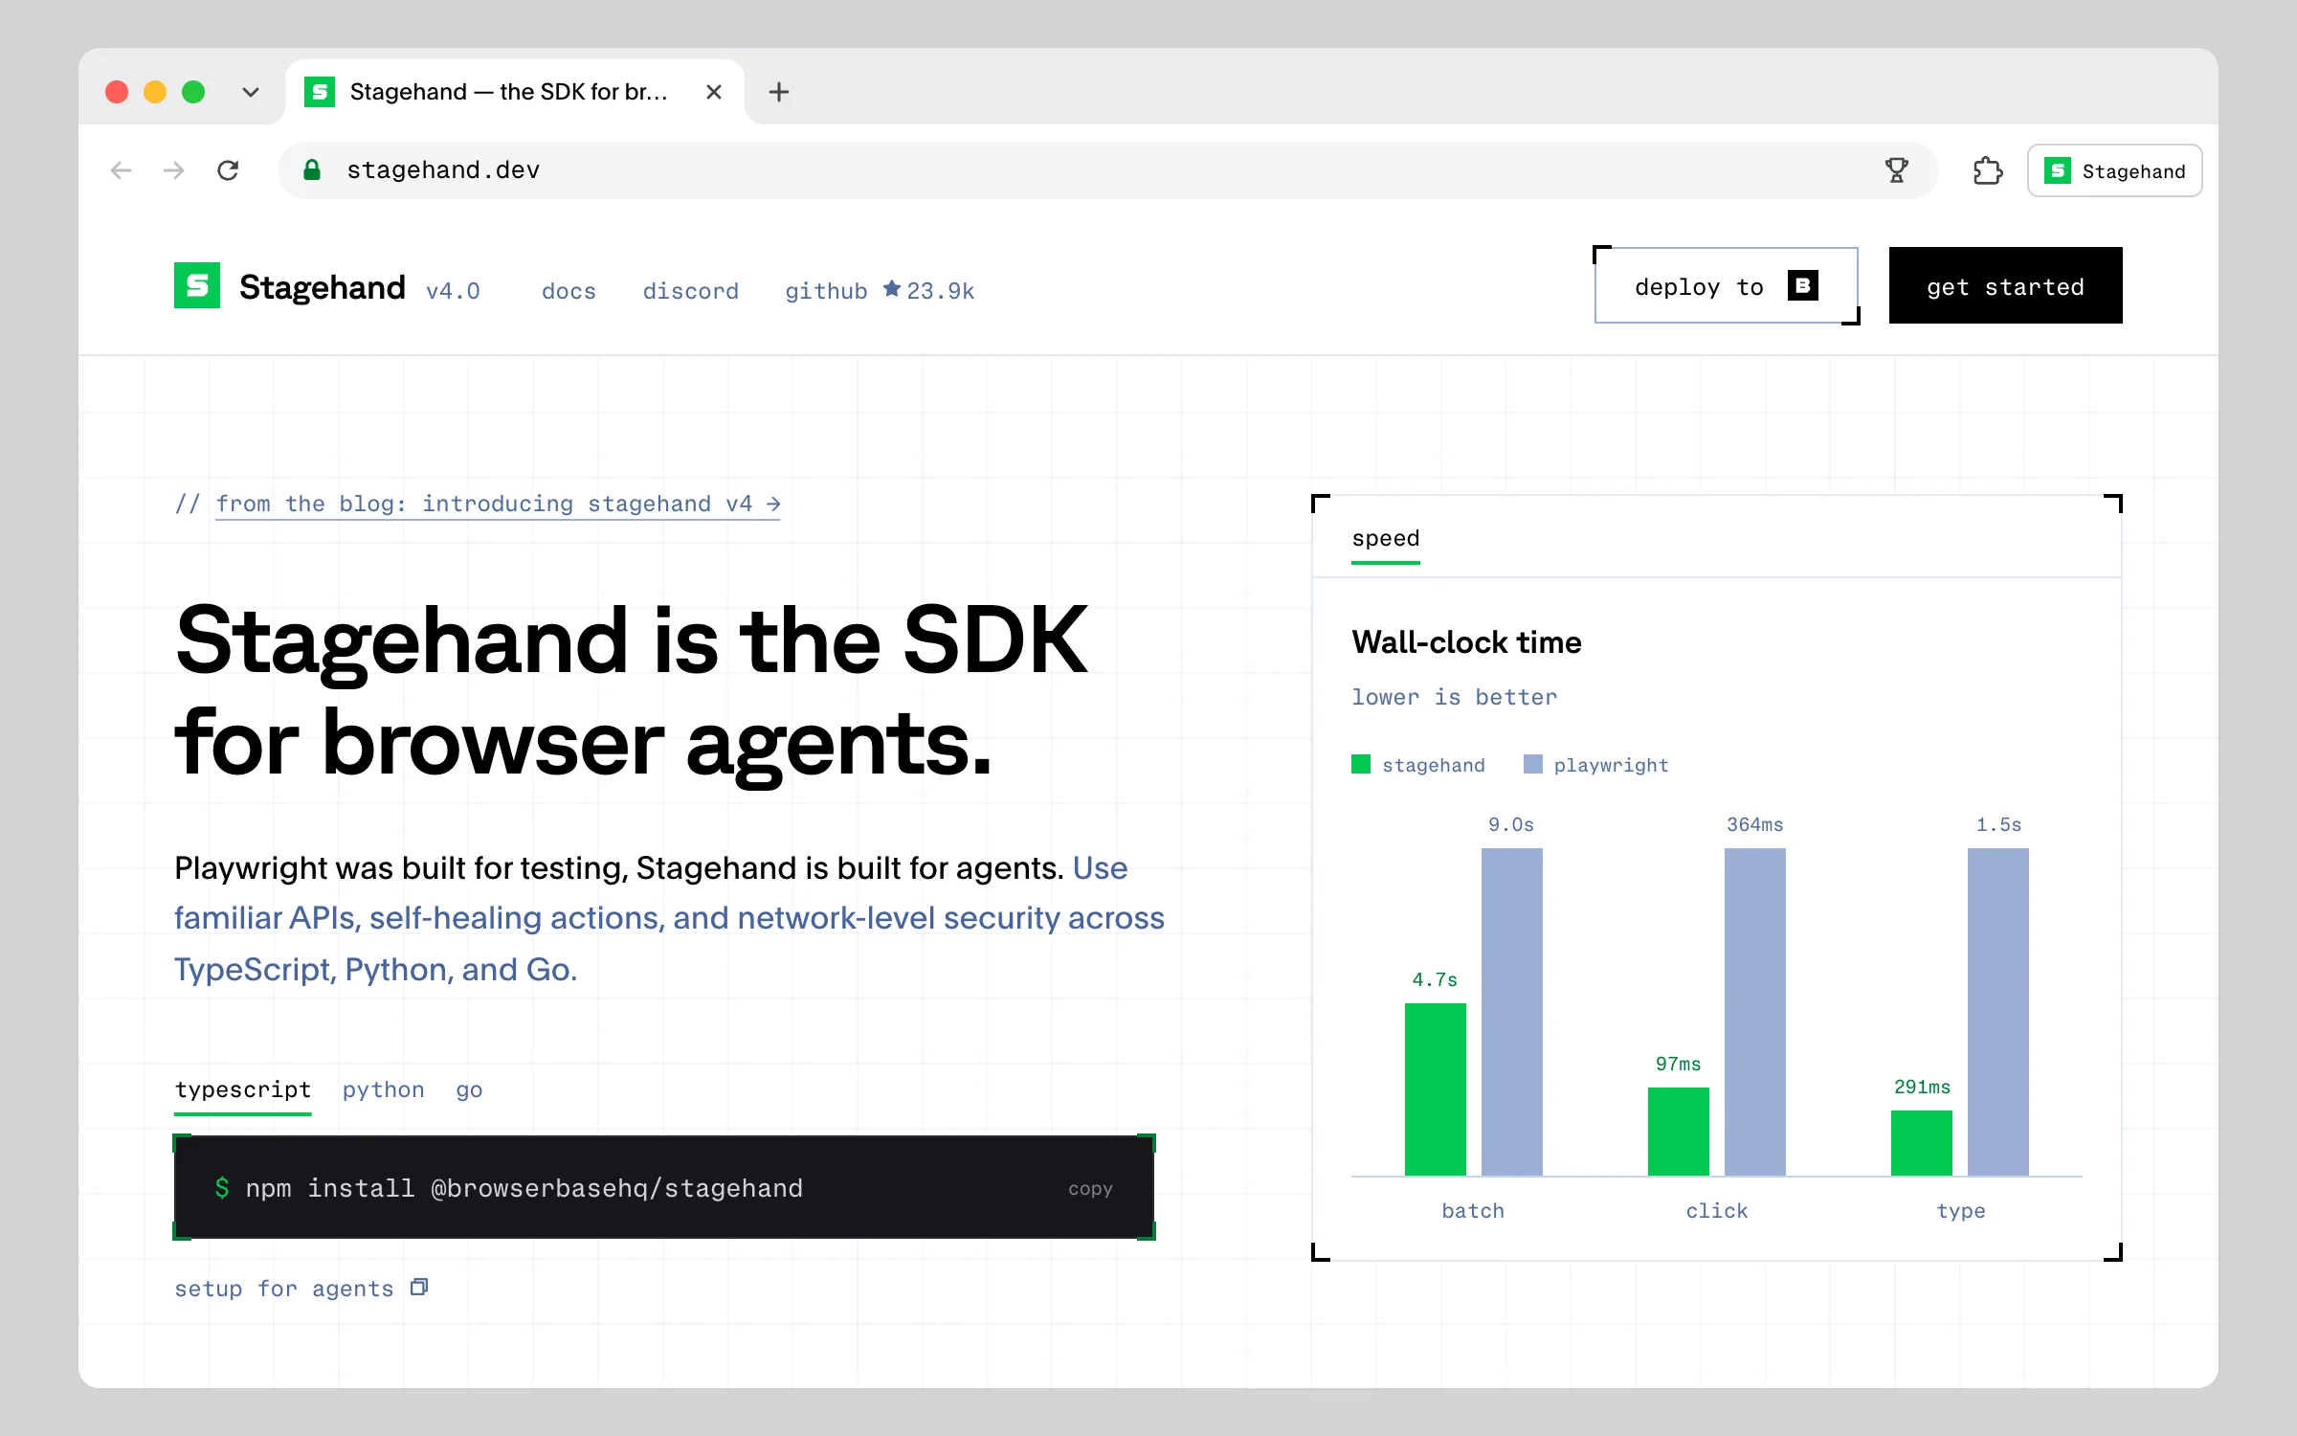Viewport: 2297px width, 1436px height.
Task: Click the Wall-clock time heading
Action: [x=1466, y=642]
